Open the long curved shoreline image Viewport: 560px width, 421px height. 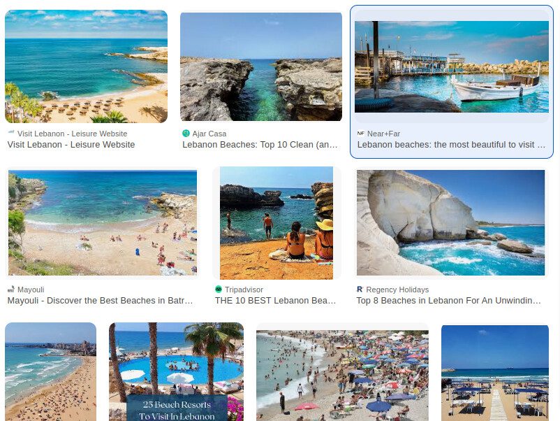pyautogui.click(x=51, y=371)
